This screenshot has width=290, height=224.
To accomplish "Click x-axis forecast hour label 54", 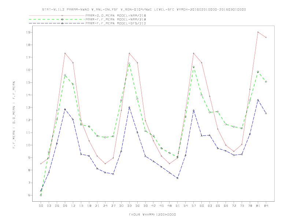I will [186, 206].
